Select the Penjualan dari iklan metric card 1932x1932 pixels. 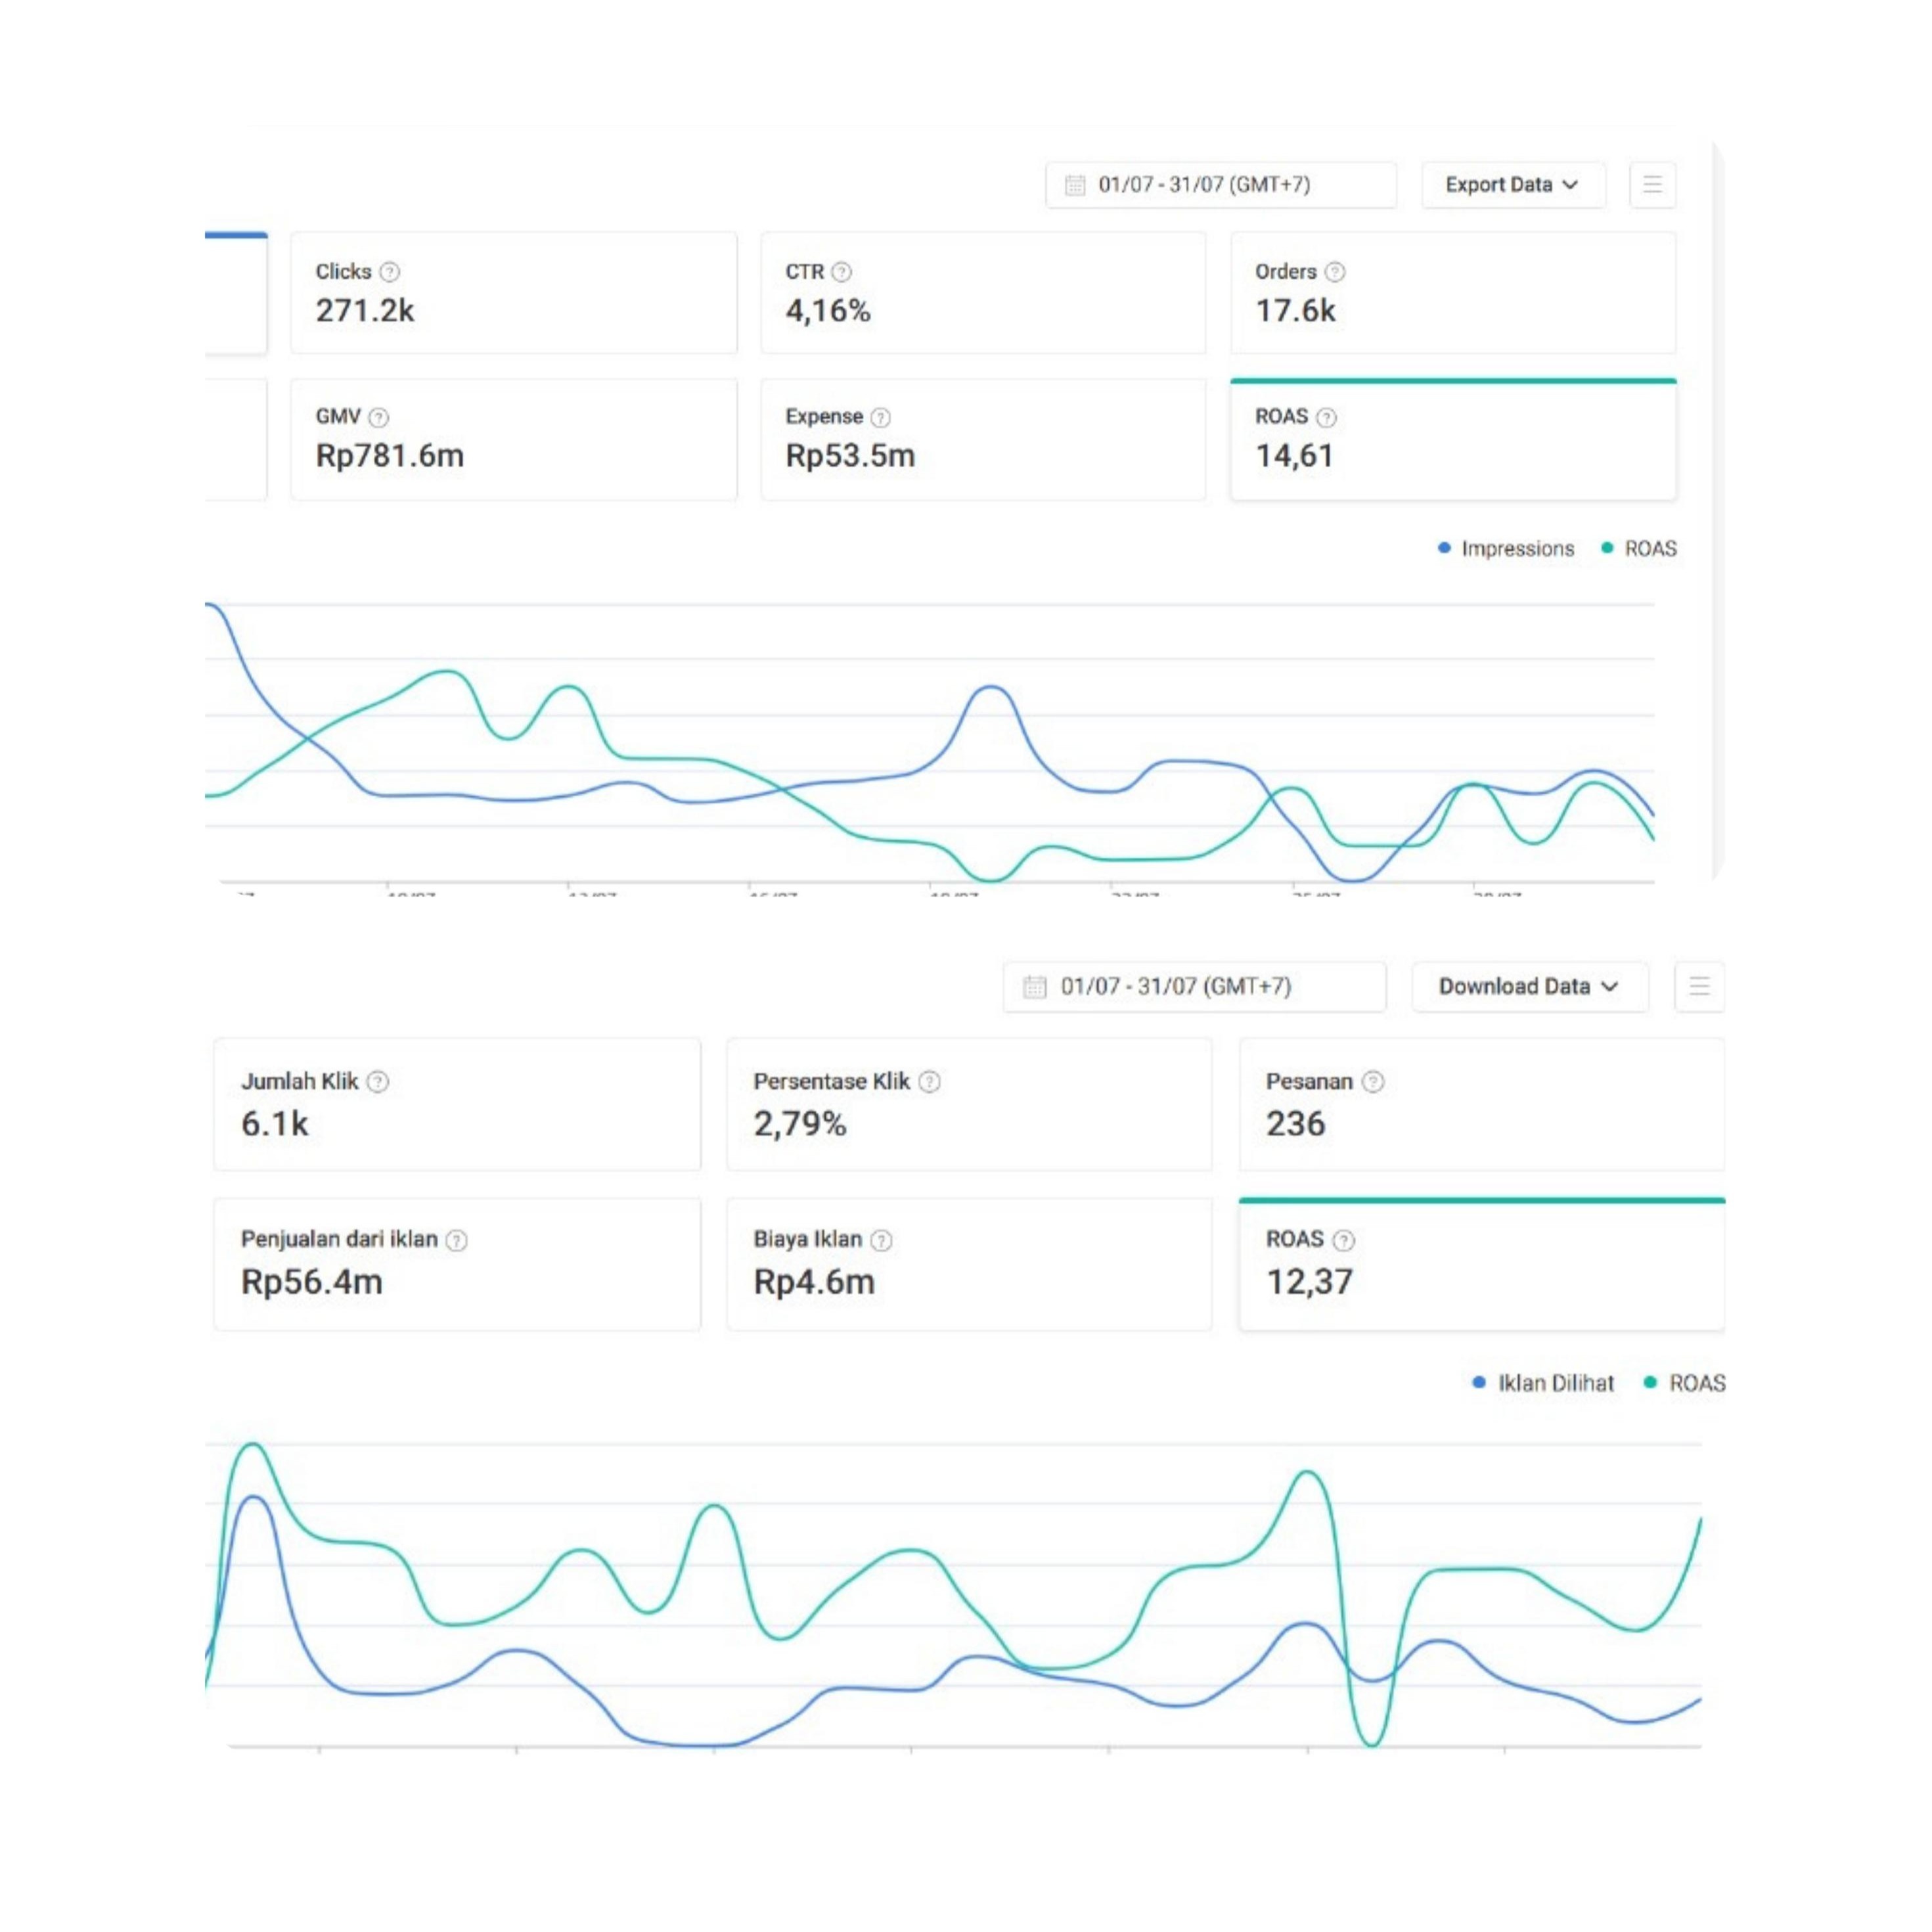point(457,1264)
